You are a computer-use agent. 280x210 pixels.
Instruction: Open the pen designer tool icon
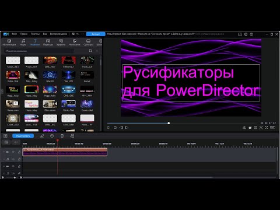(x=42, y=136)
